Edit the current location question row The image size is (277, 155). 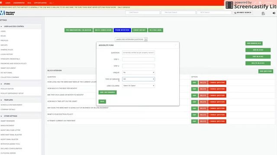194,83
